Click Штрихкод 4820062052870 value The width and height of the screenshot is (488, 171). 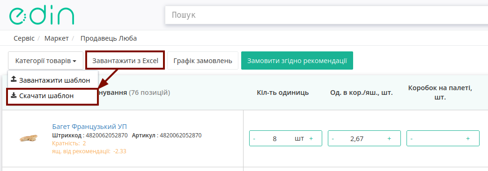107,135
